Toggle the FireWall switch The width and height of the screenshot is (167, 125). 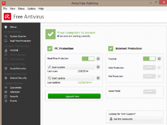click(149, 59)
